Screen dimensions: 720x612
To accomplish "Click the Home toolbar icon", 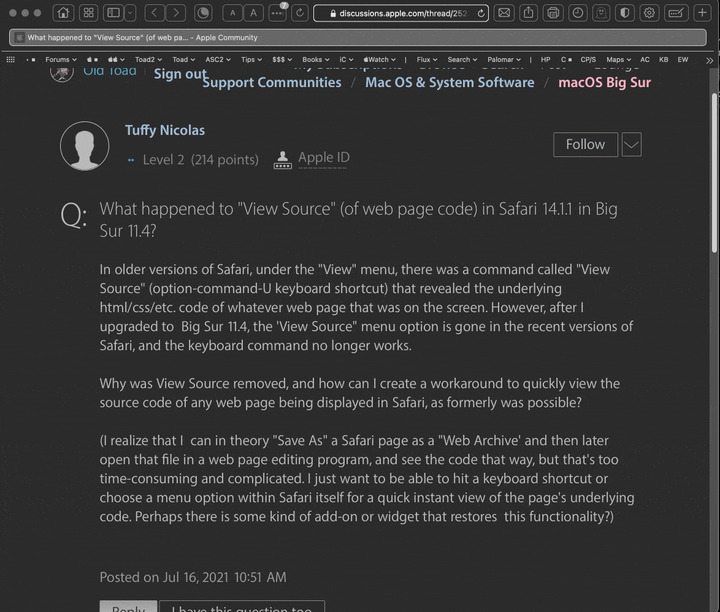I will pos(63,13).
